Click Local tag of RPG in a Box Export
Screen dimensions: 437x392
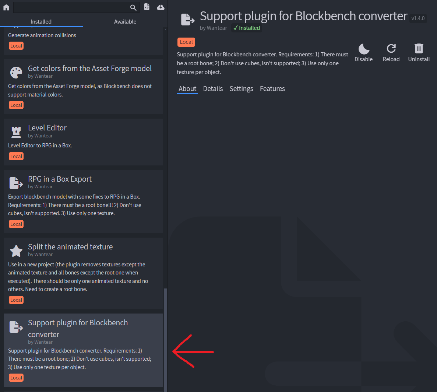[16, 224]
